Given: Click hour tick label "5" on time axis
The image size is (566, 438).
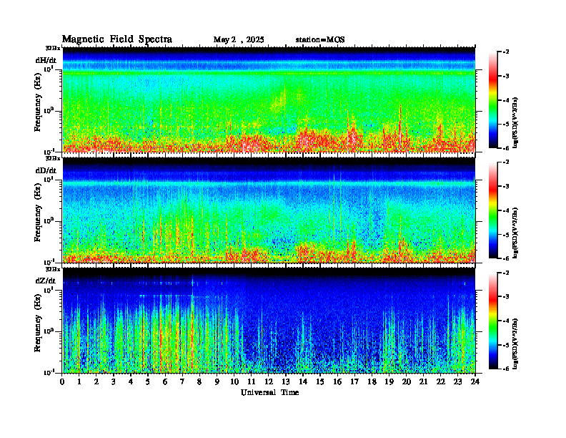Looking at the screenshot, I should click(x=148, y=382).
